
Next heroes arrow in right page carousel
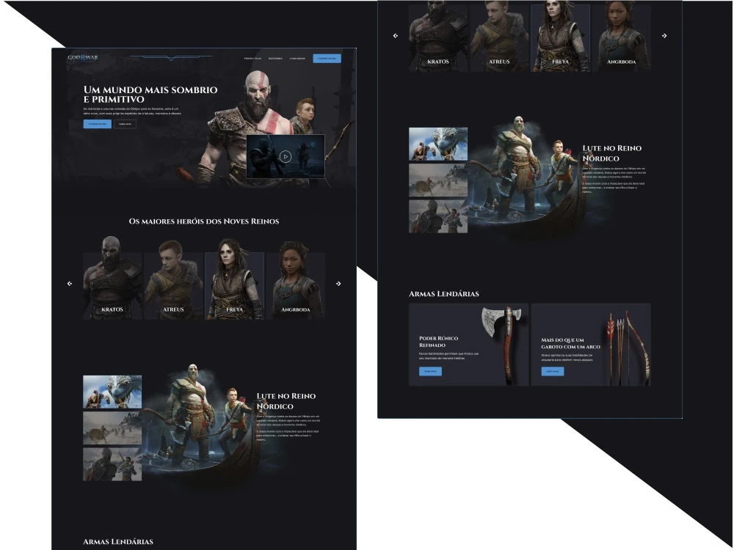[664, 35]
